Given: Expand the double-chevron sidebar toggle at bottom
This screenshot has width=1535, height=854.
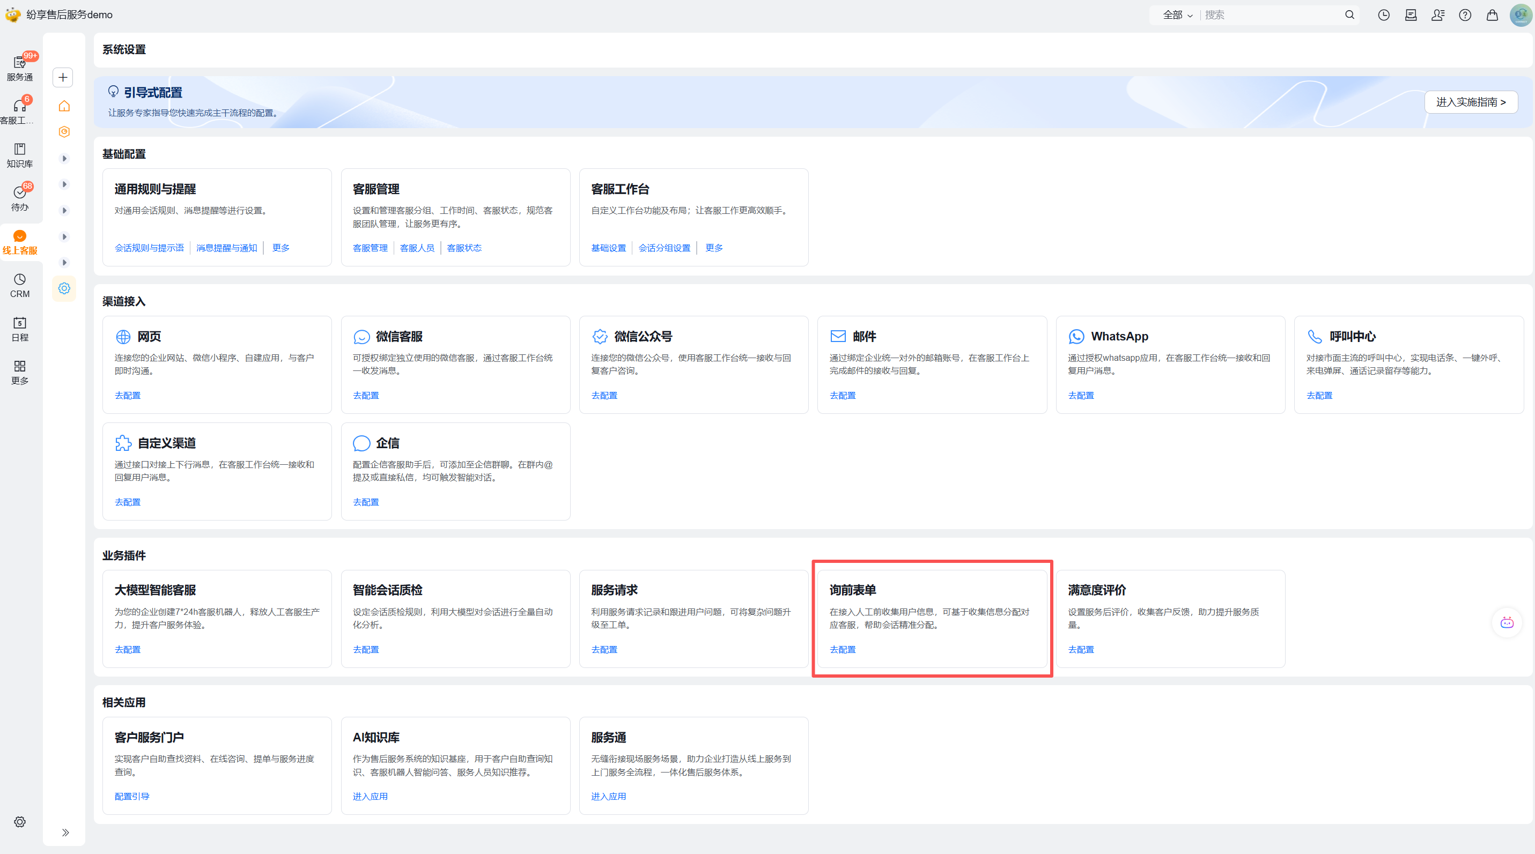Looking at the screenshot, I should [65, 832].
